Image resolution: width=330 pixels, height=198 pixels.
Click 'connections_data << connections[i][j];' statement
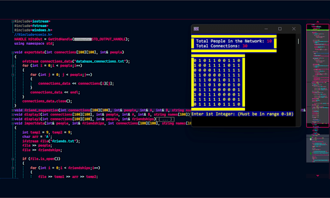[76, 84]
